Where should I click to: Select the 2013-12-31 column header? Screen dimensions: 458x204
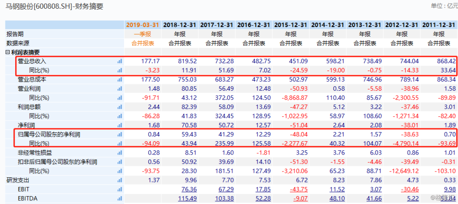click(365, 25)
